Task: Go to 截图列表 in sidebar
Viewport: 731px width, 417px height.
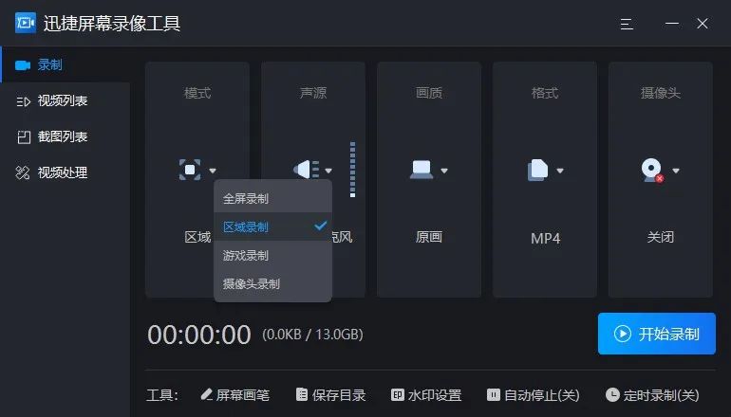Action: (66, 136)
